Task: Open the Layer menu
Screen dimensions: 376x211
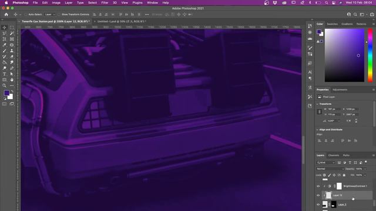Action: [x=69, y=2]
